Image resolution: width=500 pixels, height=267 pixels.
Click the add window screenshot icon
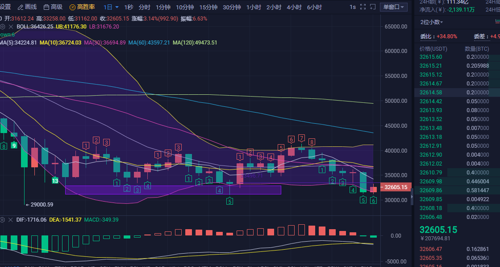373,7
